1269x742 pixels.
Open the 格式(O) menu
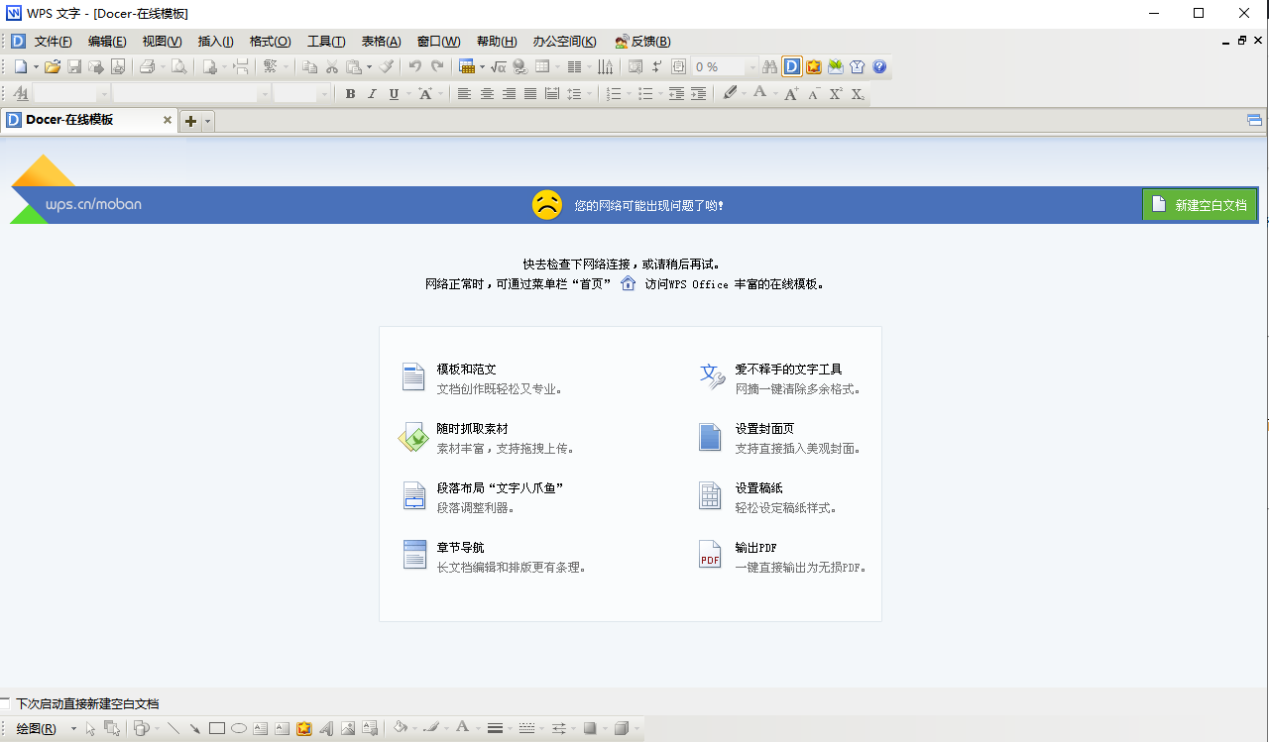point(270,41)
